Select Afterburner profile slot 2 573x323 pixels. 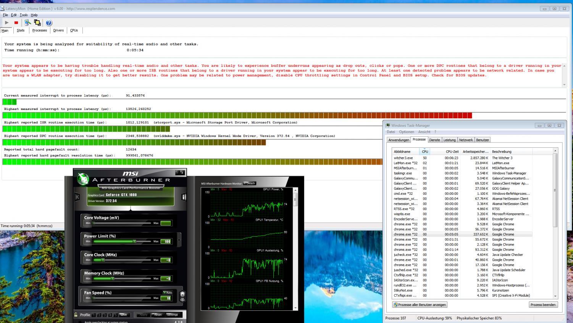[x=99, y=315]
